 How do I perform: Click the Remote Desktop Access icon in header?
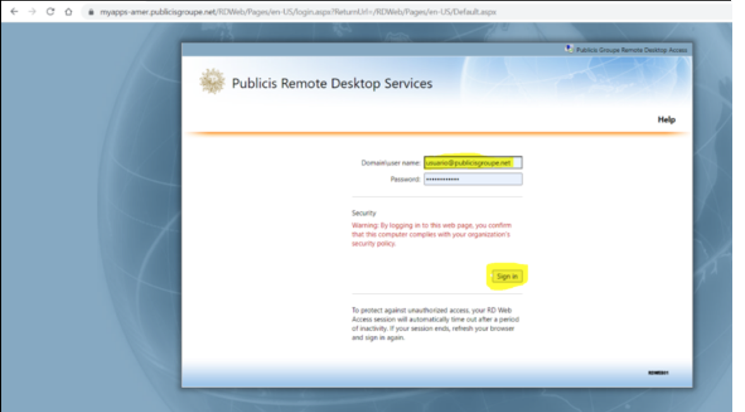tap(569, 49)
